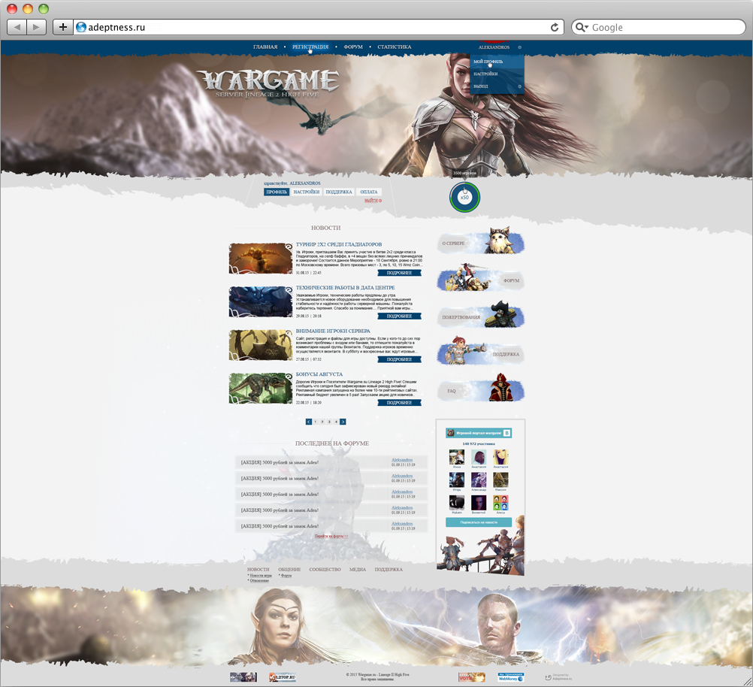Open the ТУРНИР 2Х2 СРЕДИ ГЛАДИАТОРОВ headline
Screen dimensions: 753x687
click(339, 244)
